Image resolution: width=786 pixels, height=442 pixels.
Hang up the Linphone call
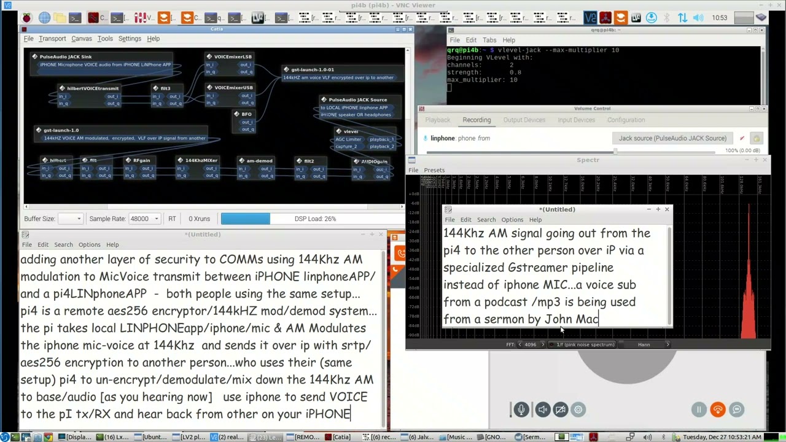[x=718, y=409]
